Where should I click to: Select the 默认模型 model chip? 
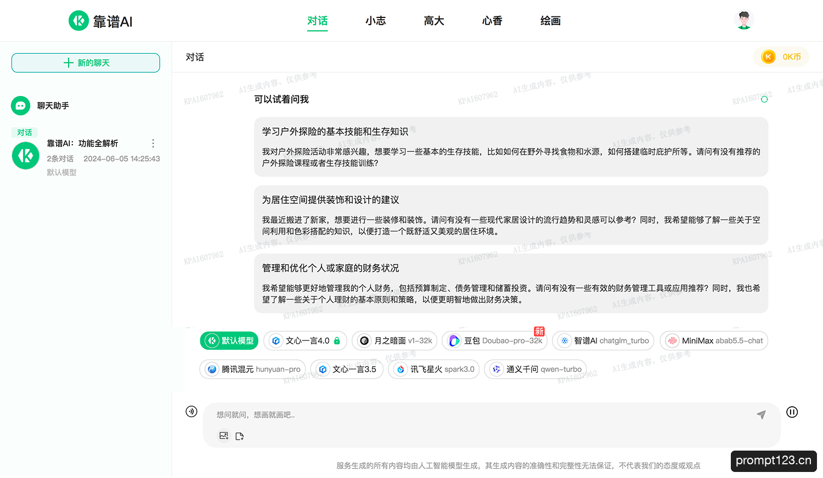[x=229, y=340]
